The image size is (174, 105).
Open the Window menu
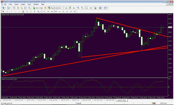coord(36,4)
